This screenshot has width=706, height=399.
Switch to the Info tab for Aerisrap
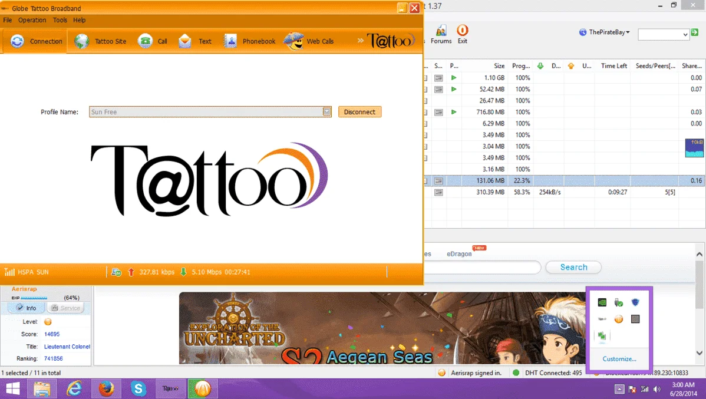pos(26,308)
